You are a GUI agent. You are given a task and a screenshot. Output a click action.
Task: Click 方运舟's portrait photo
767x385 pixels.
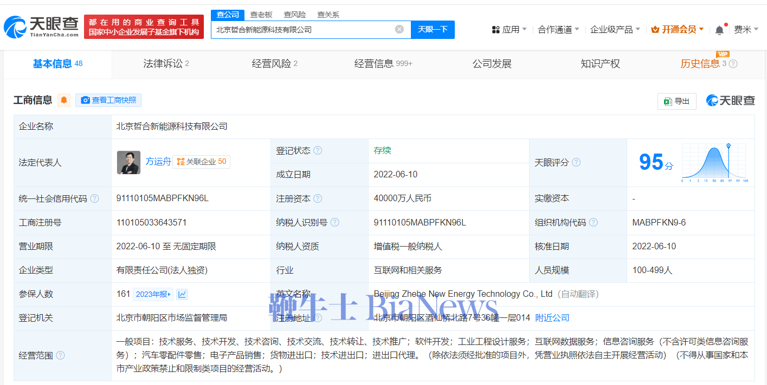click(128, 162)
